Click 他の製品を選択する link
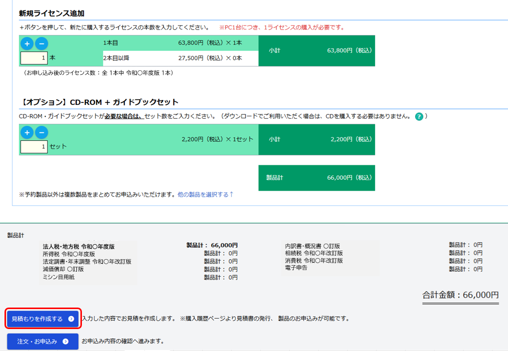This screenshot has height=351, width=508. tap(205, 194)
